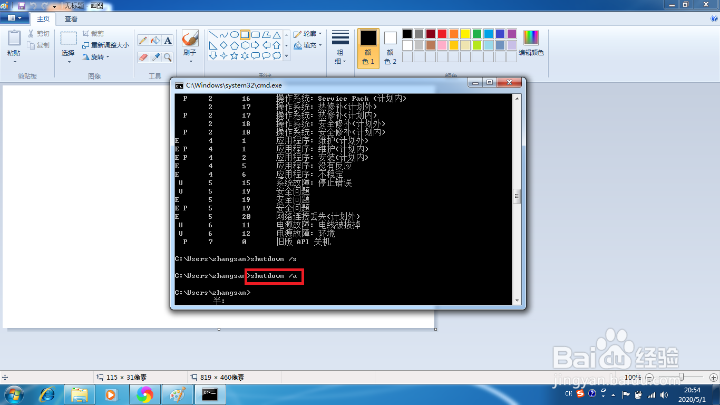Activate Color 1 (颜色 1) selector

pyautogui.click(x=368, y=48)
